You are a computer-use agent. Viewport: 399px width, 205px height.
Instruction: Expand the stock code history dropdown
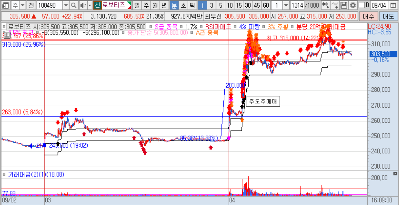tap(66, 5)
